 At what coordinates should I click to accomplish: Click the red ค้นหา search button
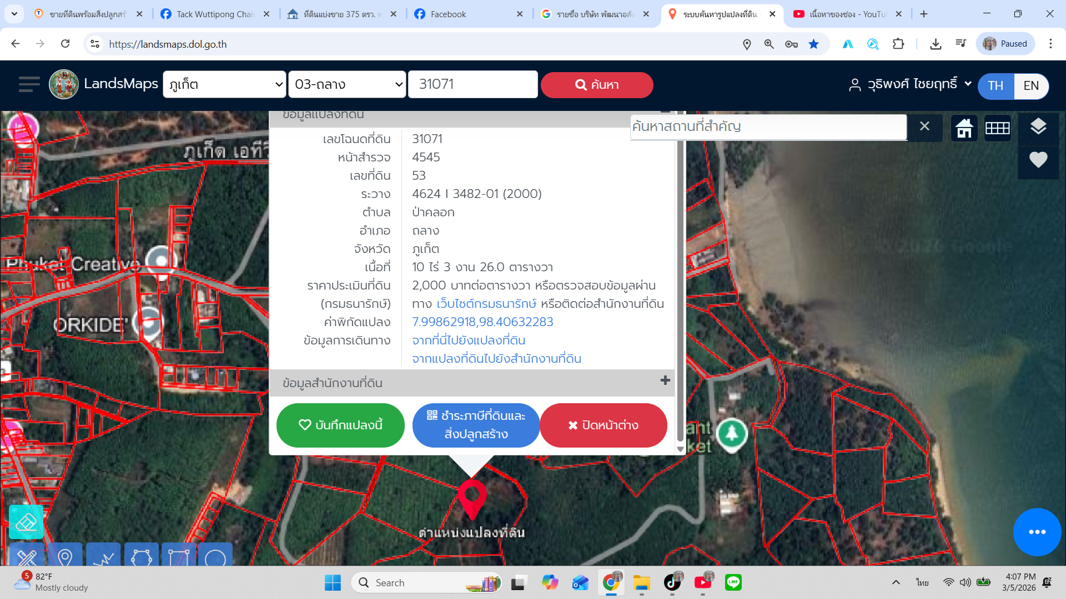pyautogui.click(x=597, y=85)
